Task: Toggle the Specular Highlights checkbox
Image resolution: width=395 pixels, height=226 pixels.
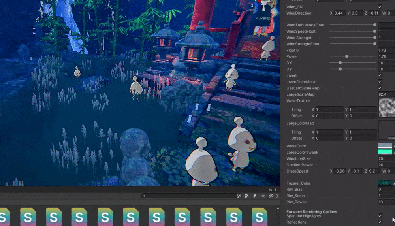Action: 380,216
